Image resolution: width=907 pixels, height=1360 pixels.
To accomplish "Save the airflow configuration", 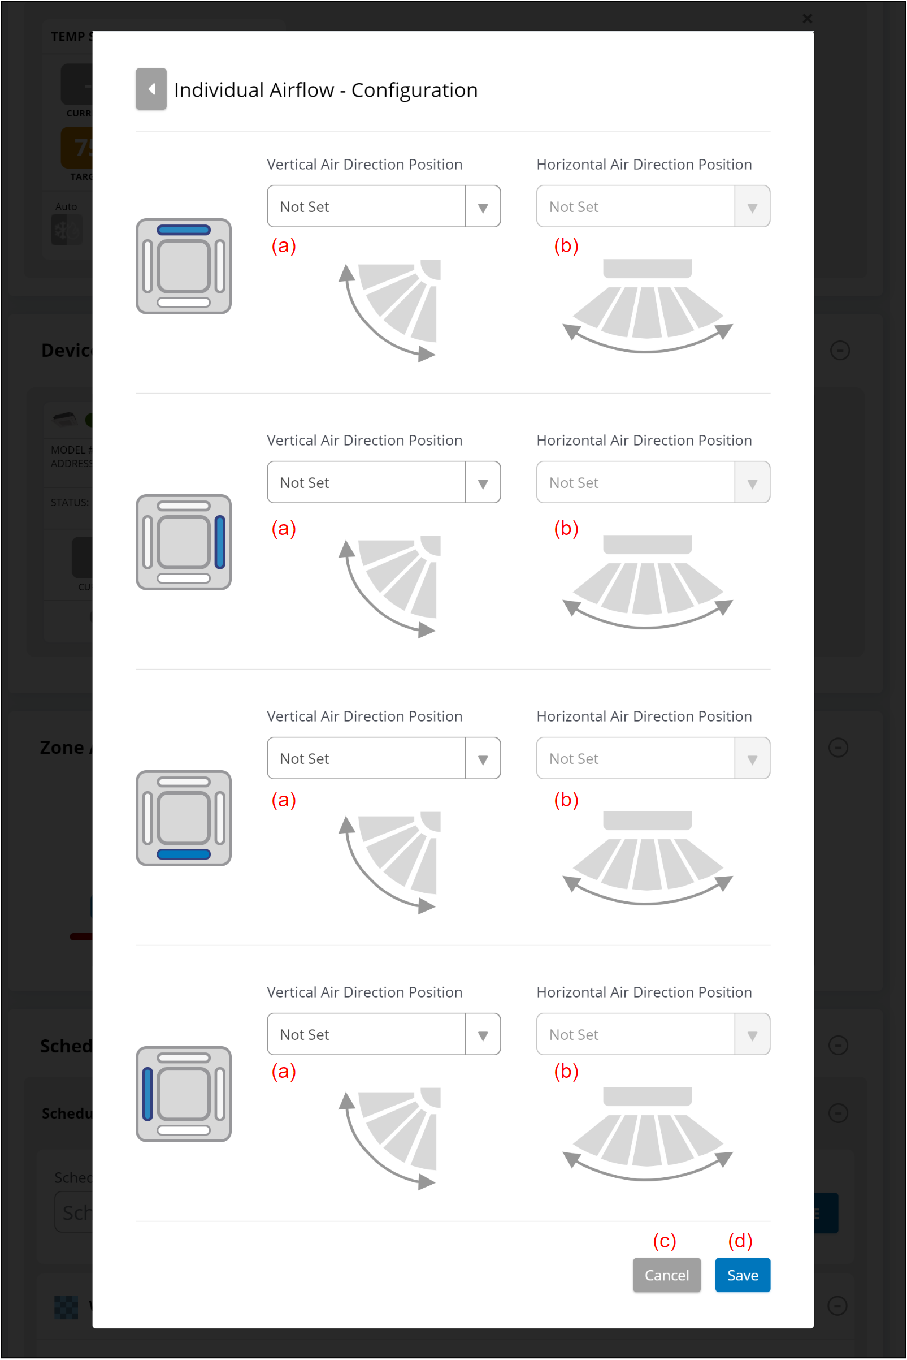I will [742, 1275].
